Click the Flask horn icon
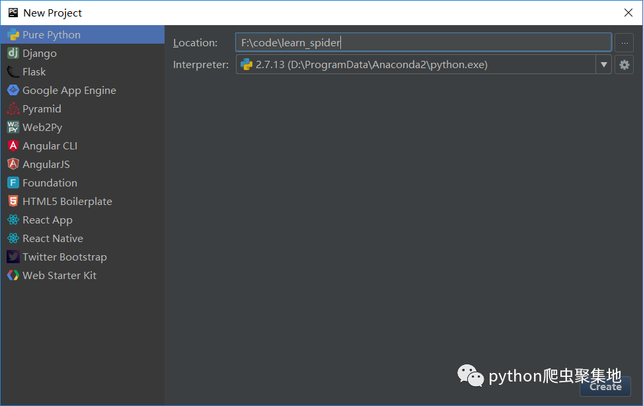 (13, 72)
